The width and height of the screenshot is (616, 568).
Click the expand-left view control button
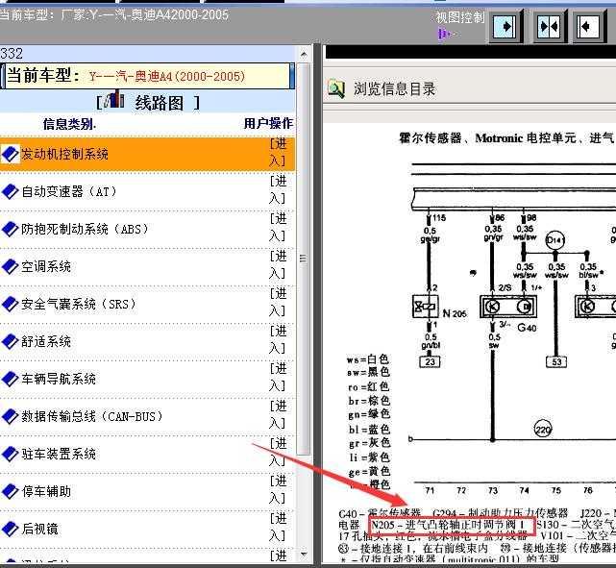point(588,27)
